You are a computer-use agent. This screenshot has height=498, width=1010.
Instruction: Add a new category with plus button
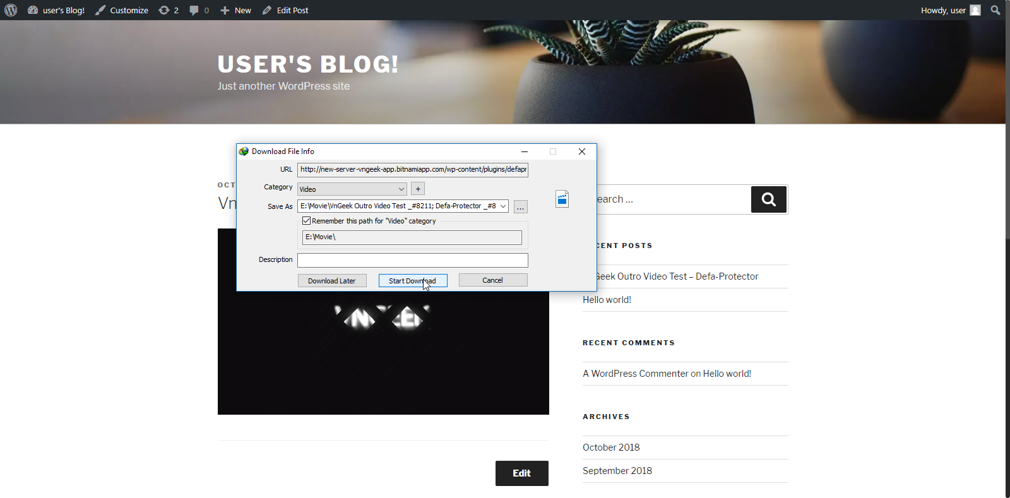418,189
